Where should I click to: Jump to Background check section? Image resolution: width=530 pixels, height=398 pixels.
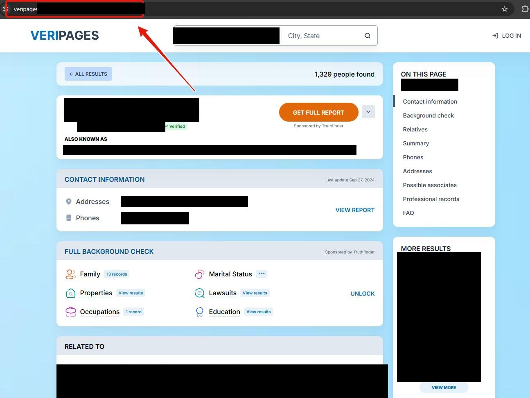tap(428, 115)
